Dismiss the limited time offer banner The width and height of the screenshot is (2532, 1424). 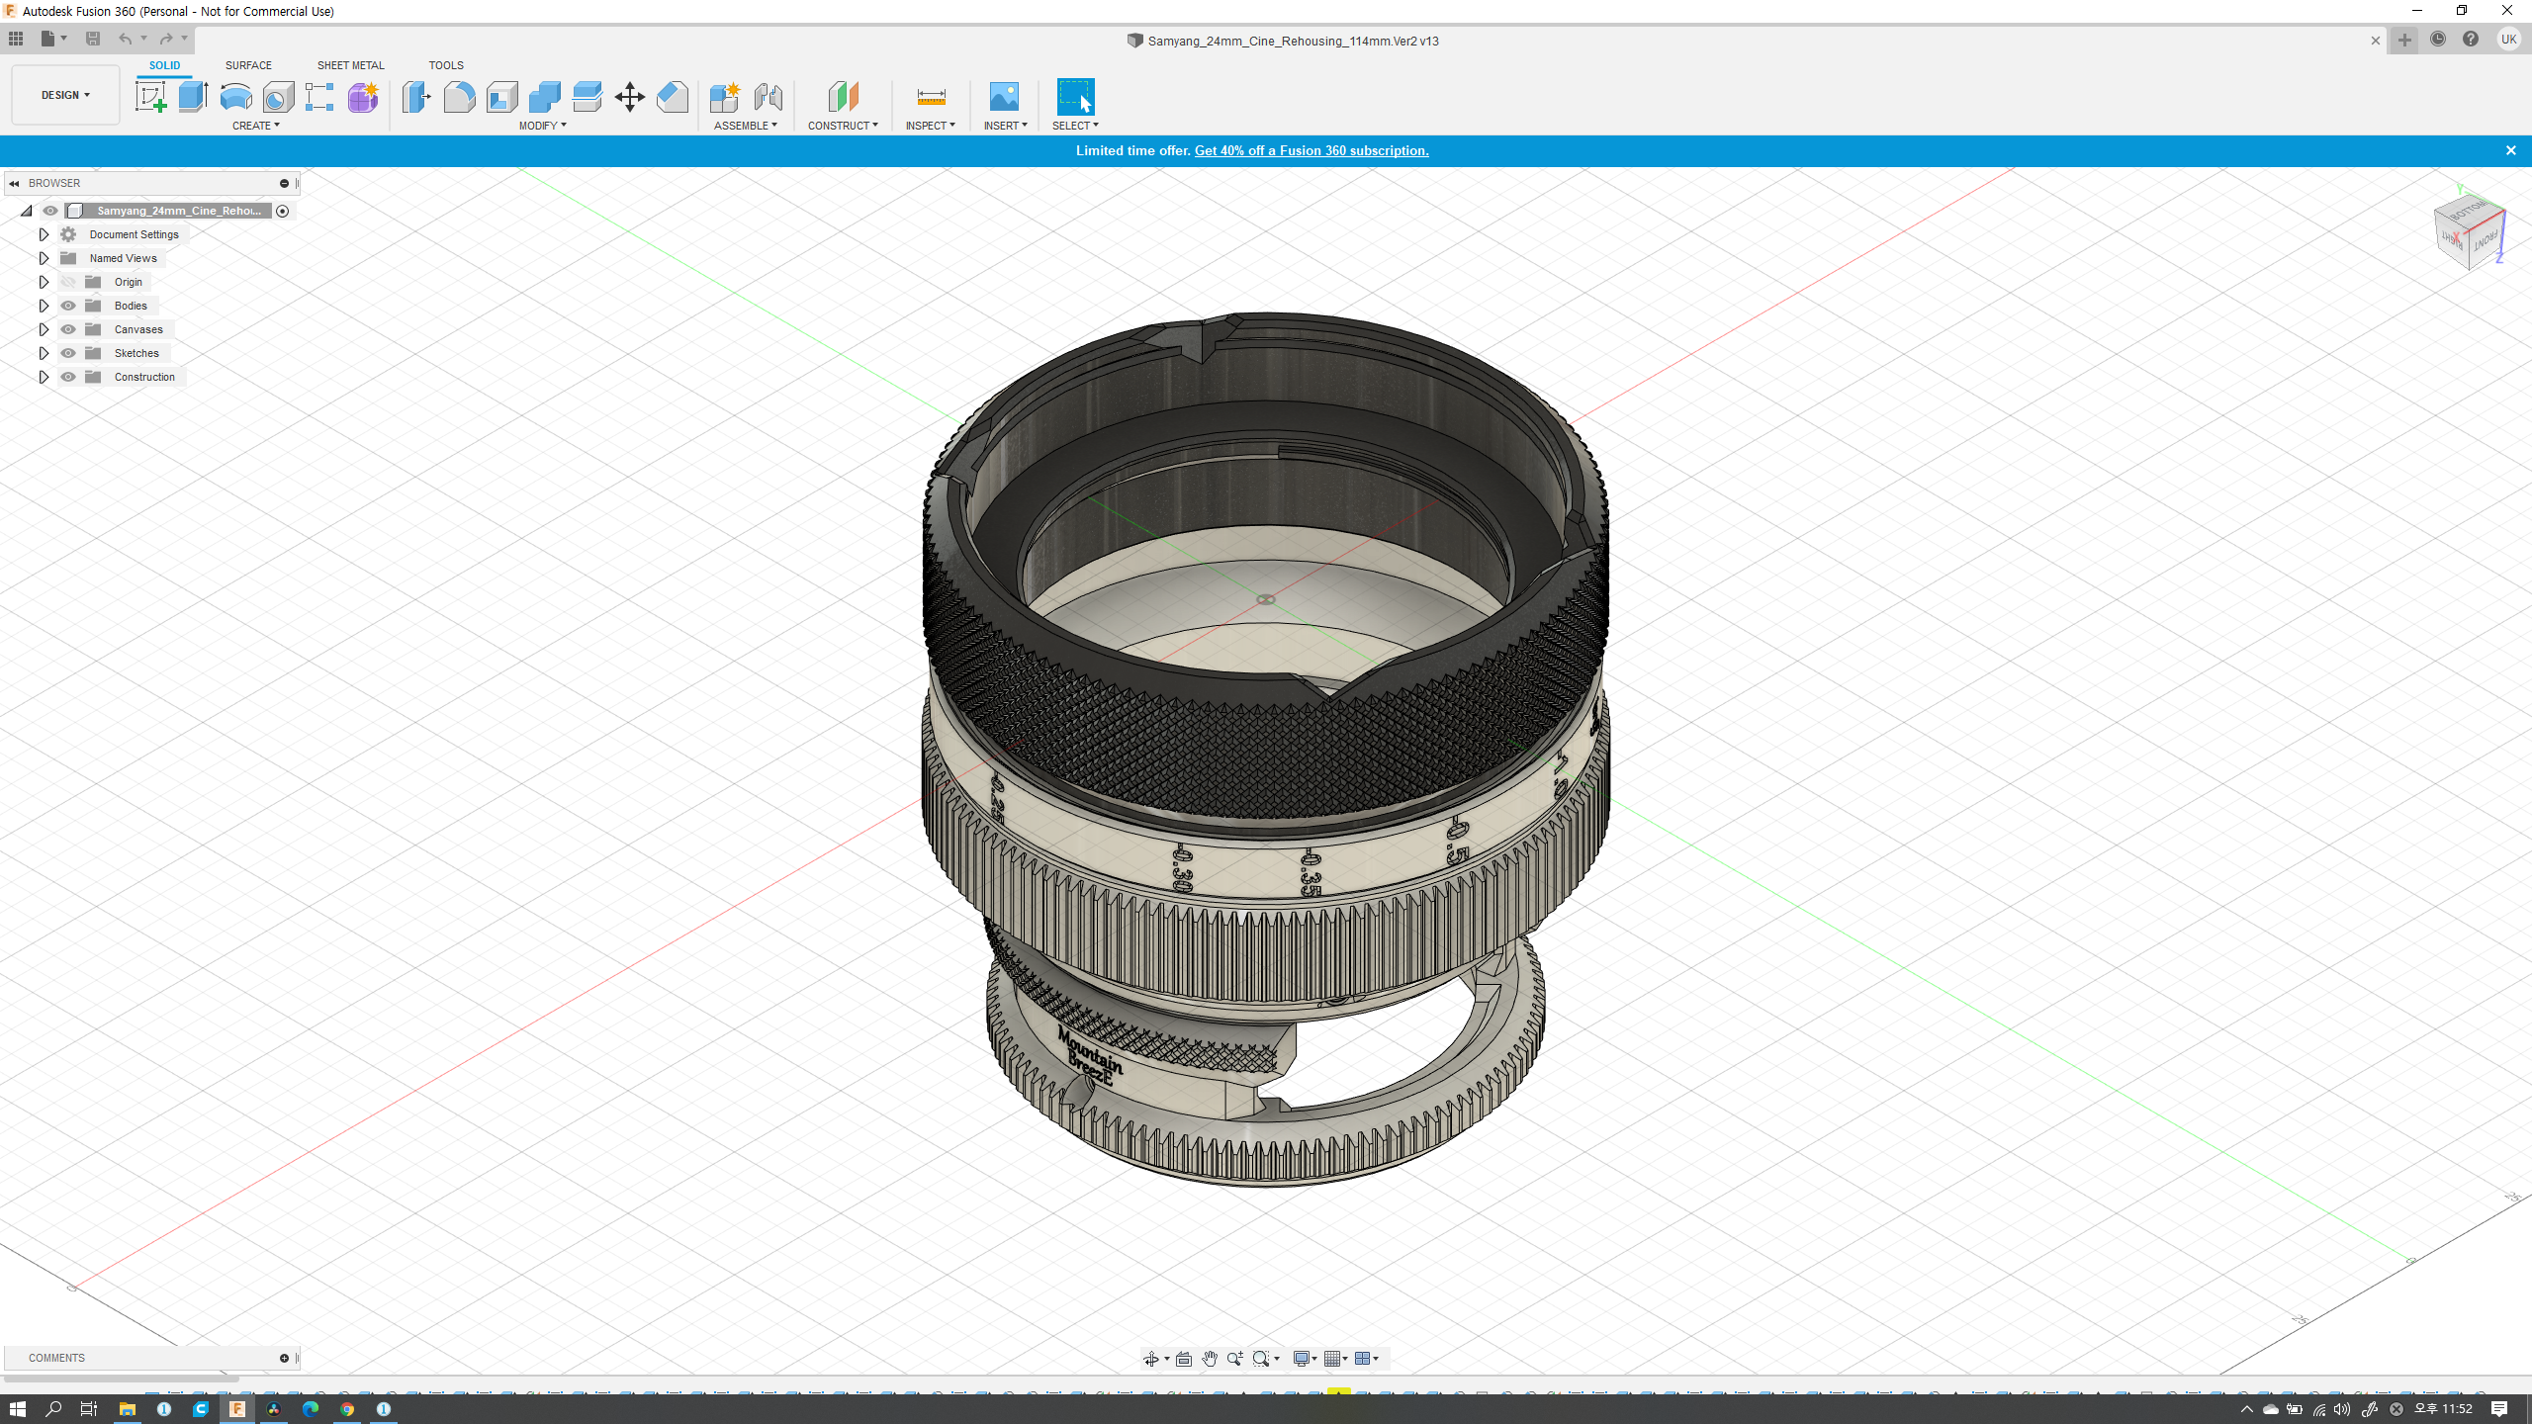[2510, 150]
